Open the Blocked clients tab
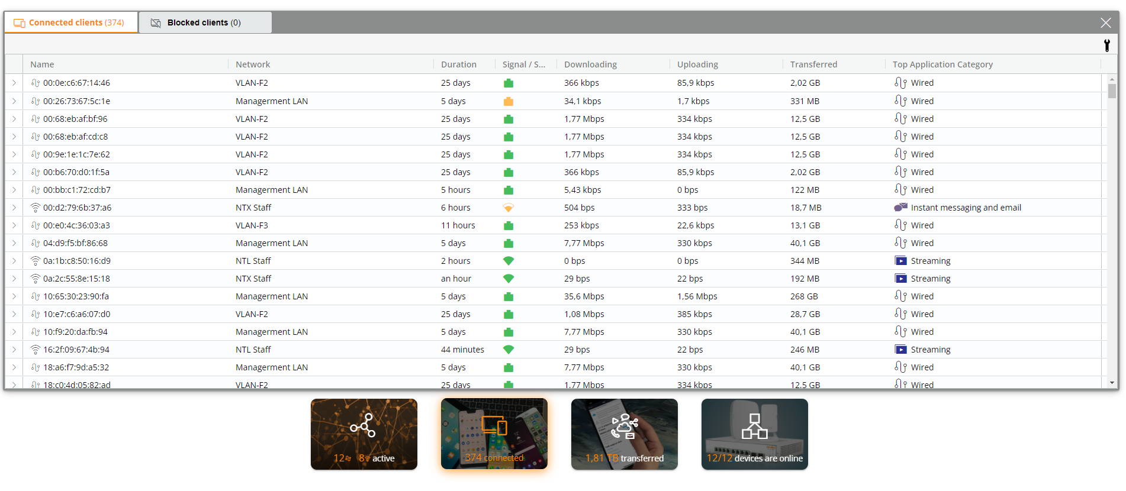Screen dimensions: 1126x491 pyautogui.click(x=205, y=22)
